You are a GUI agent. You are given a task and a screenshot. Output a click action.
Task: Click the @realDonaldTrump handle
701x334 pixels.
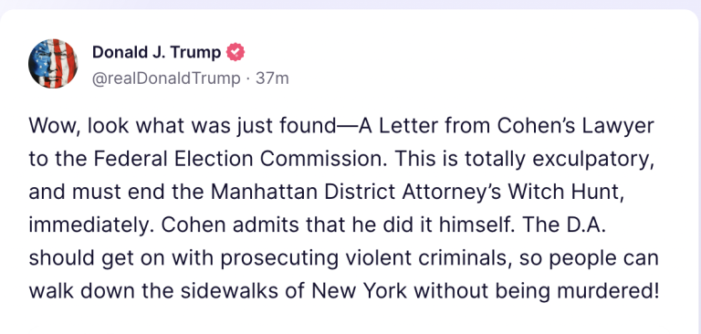tap(166, 78)
